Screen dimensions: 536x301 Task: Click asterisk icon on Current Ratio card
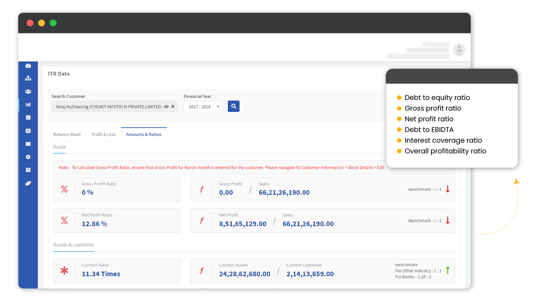pyautogui.click(x=64, y=271)
